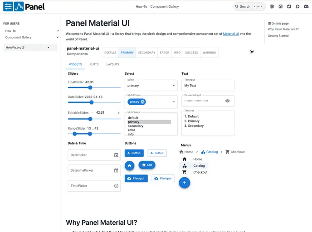Open the DatePicker calendar icon

coord(116,155)
